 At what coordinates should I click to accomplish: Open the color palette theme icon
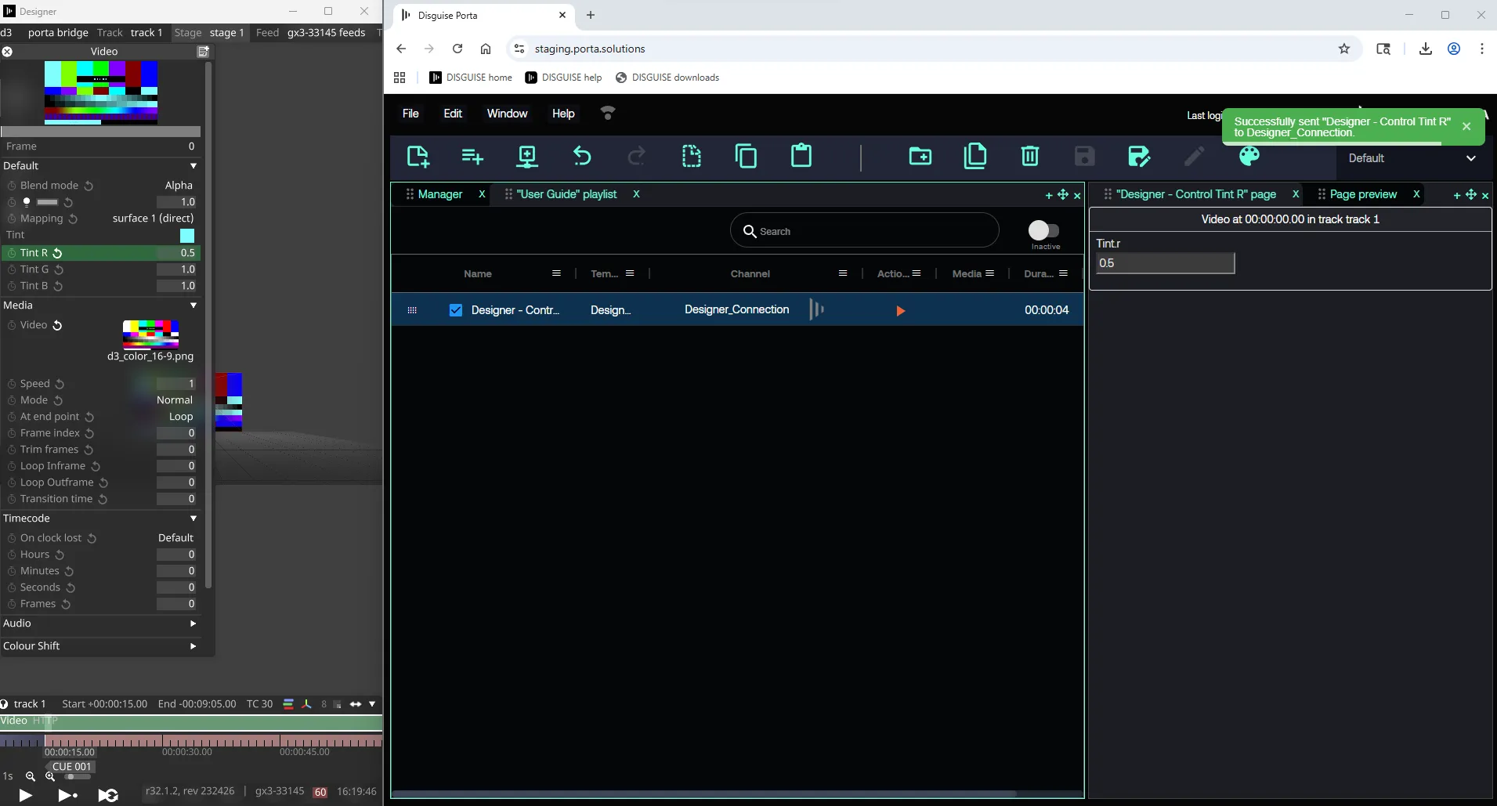coord(1249,157)
